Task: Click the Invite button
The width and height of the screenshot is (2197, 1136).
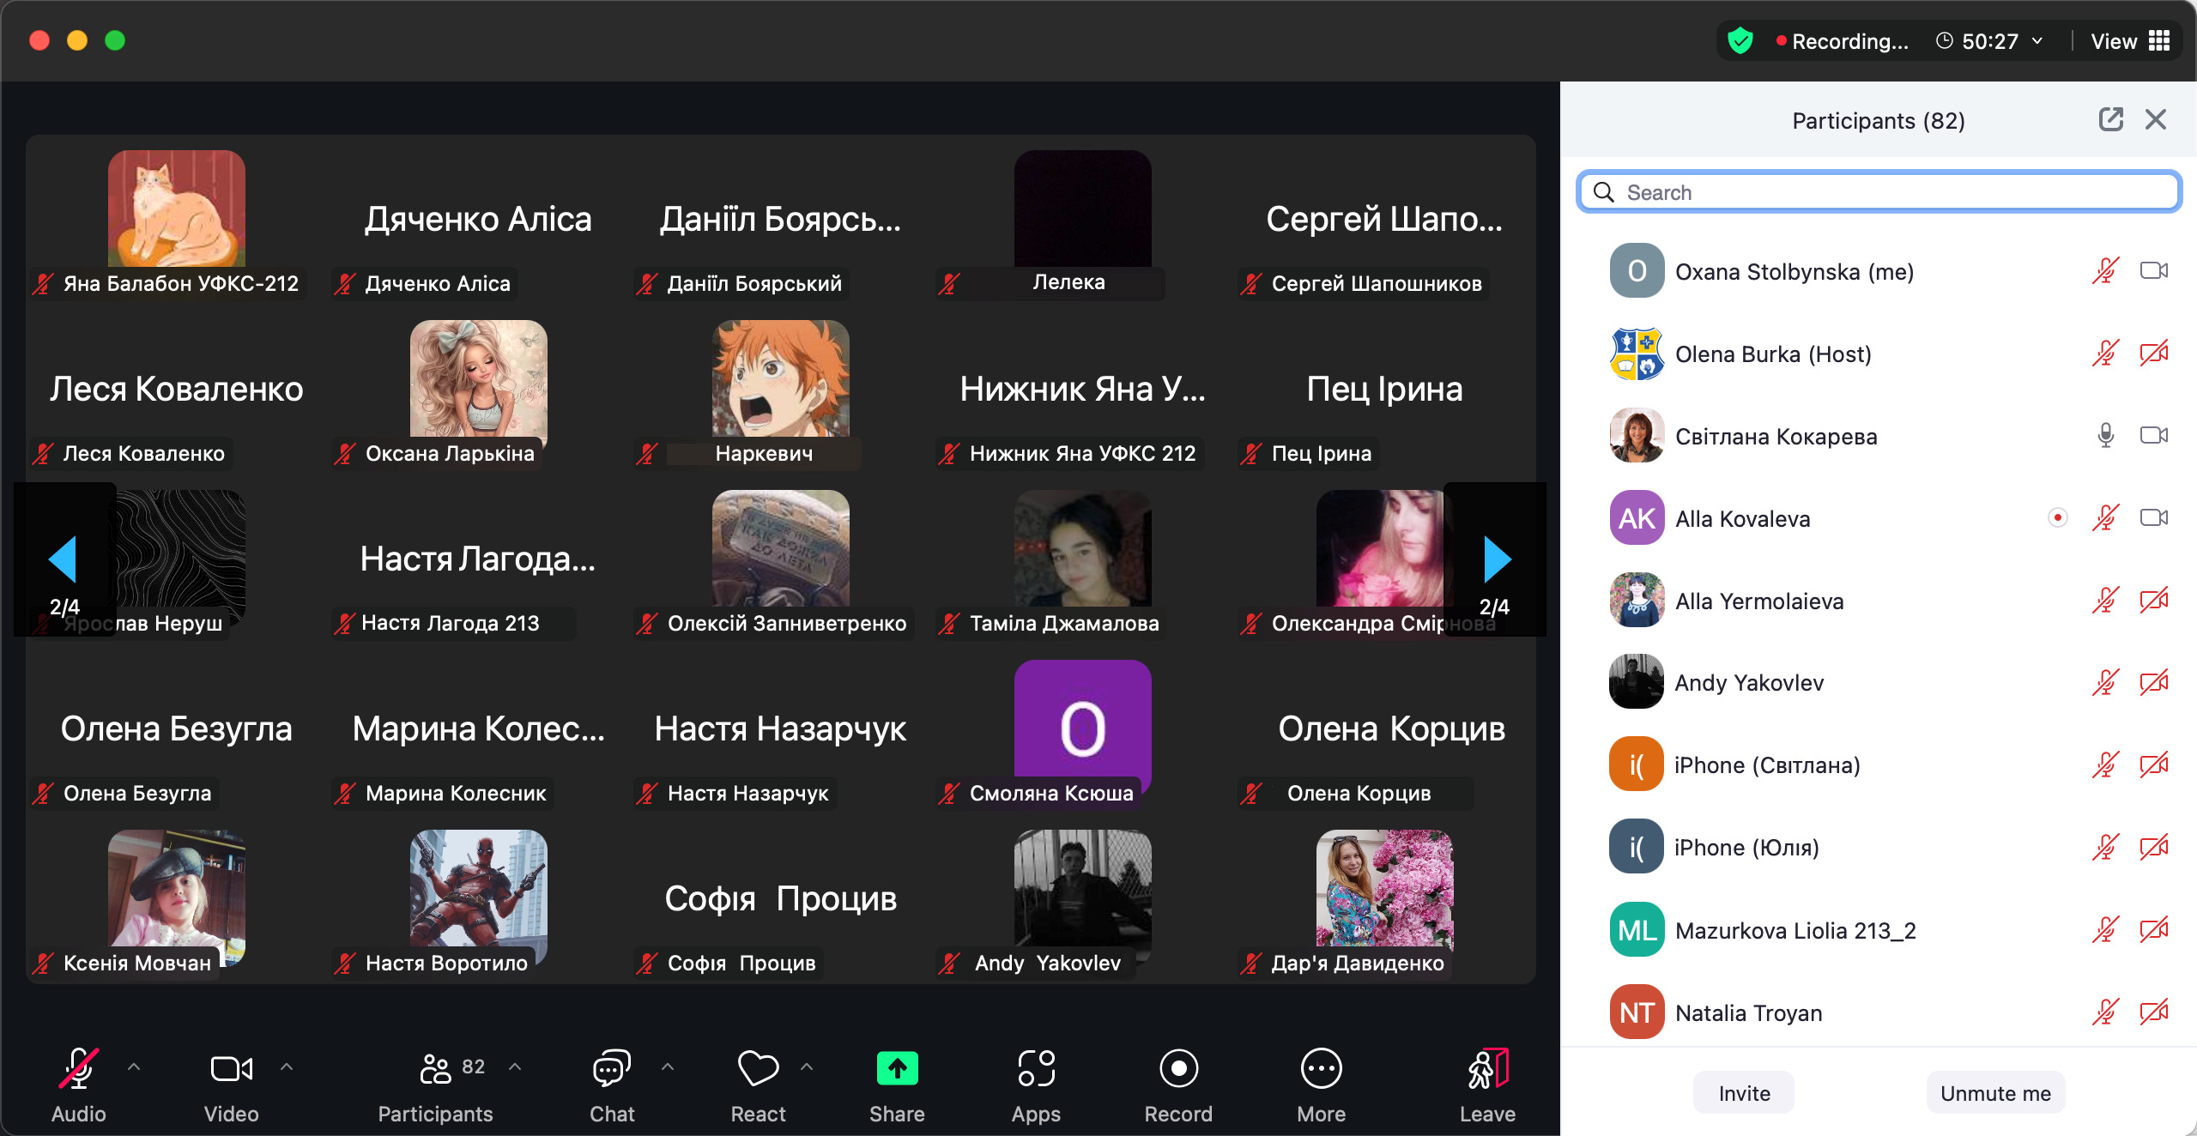Action: click(1743, 1093)
